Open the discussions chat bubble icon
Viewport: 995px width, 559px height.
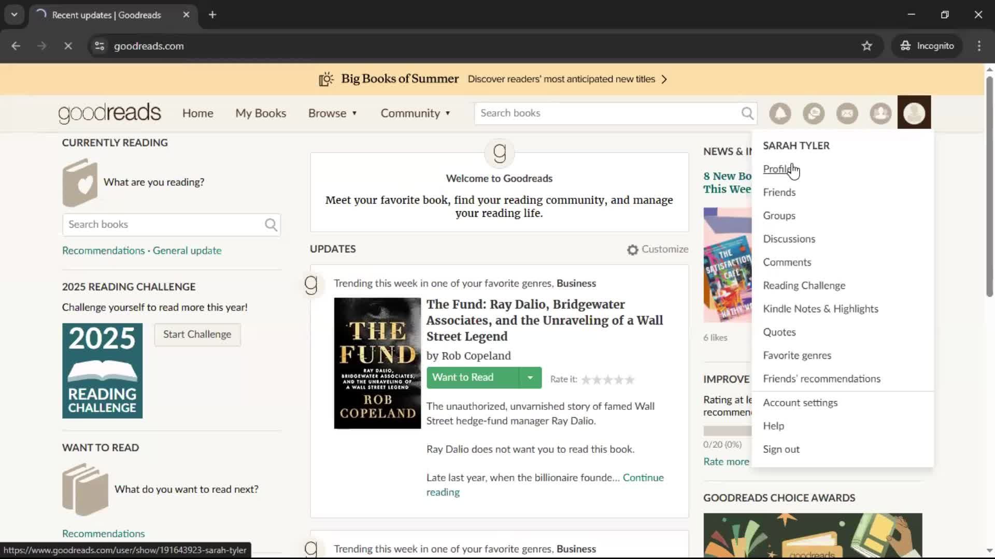[814, 113]
